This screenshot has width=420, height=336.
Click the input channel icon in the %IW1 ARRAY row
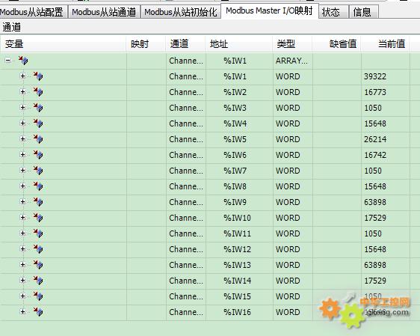(23, 61)
